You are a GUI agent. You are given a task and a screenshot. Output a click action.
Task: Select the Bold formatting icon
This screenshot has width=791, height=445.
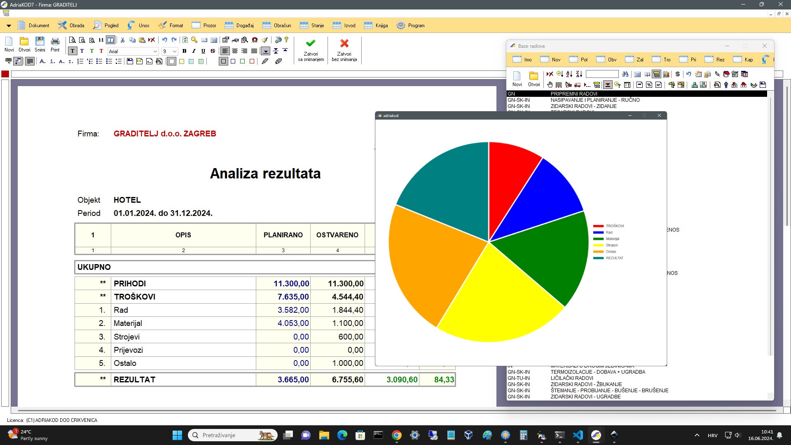[x=184, y=51]
